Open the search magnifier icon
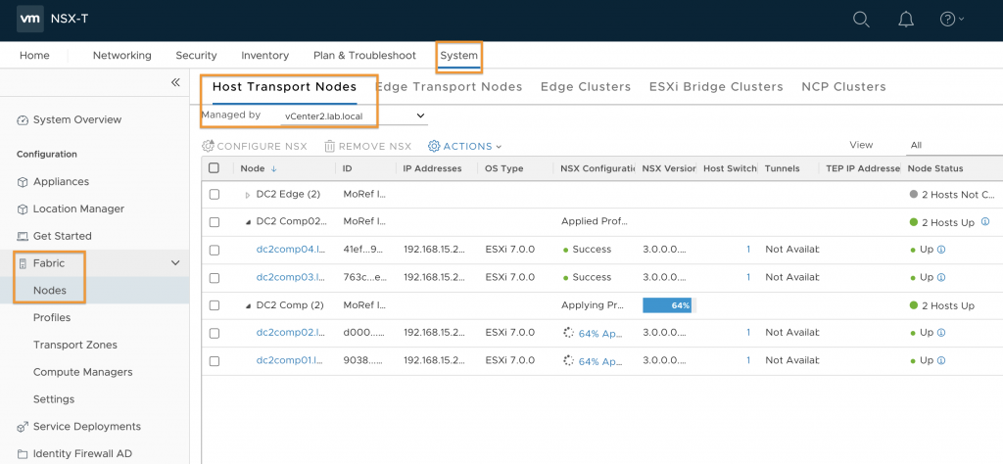The height and width of the screenshot is (464, 1003). tap(862, 20)
